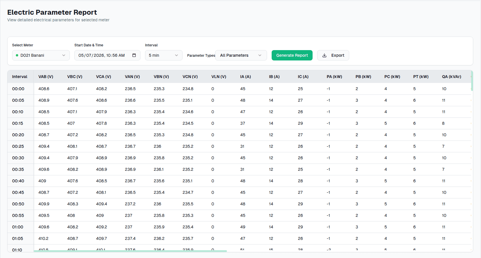The image size is (481, 258).
Task: Select the 00:20 interval row label
Action: (x=18, y=135)
